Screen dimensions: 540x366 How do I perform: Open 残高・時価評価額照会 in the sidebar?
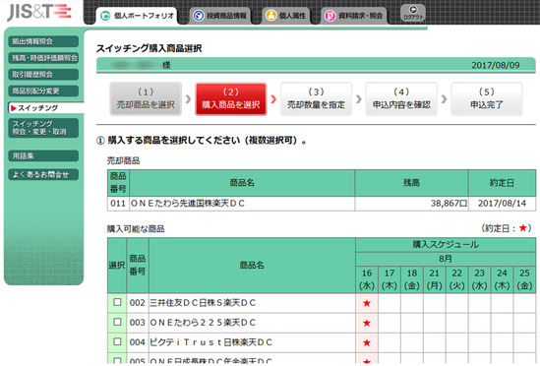click(43, 58)
